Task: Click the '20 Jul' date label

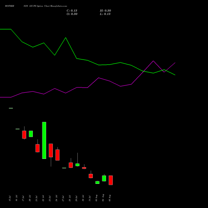Action: (30, 198)
